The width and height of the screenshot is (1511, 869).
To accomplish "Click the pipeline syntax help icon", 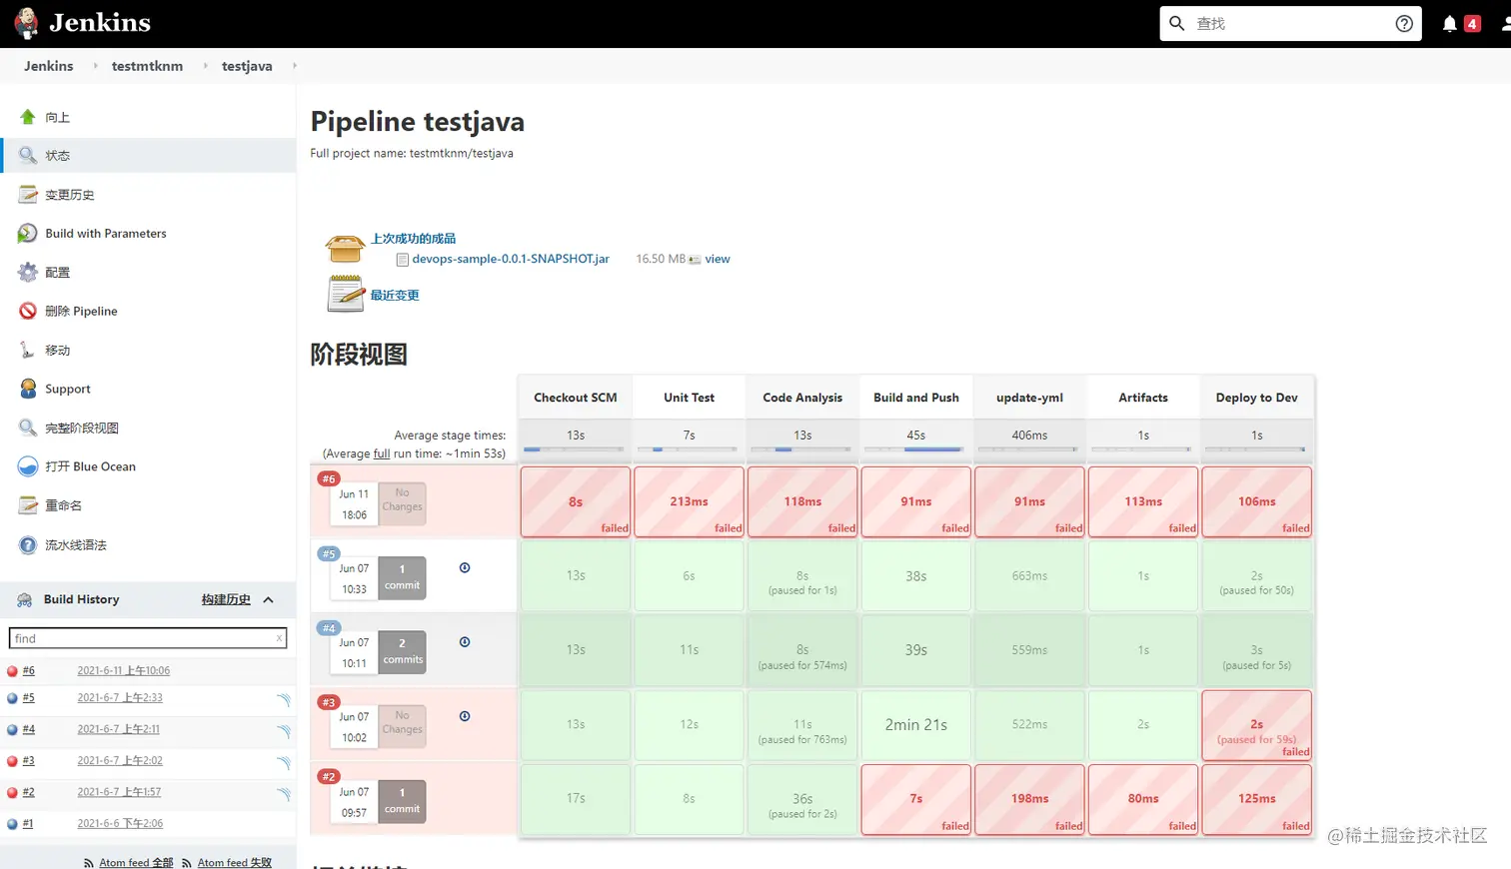I will [28, 544].
